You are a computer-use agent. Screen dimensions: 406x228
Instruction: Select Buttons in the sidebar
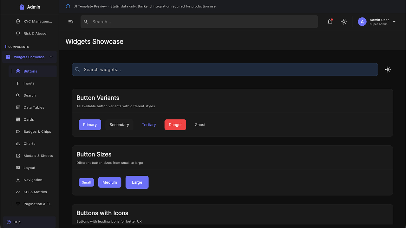pos(33,71)
